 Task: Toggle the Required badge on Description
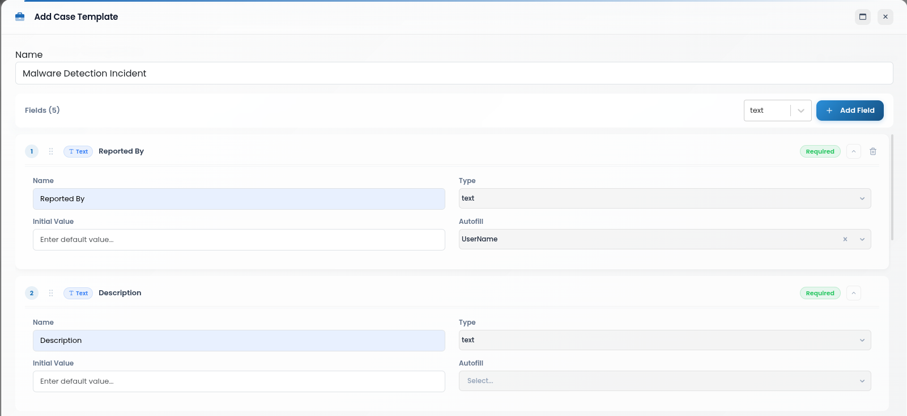click(820, 293)
